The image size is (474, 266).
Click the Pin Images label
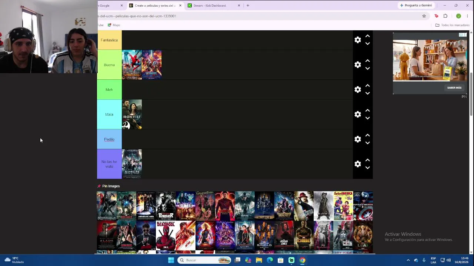pos(111,186)
